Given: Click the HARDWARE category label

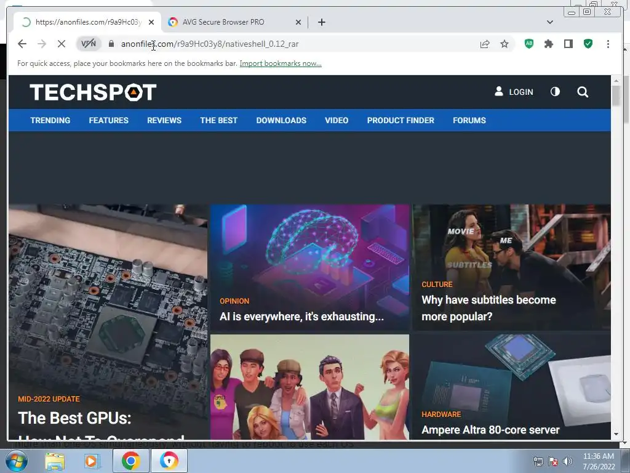Looking at the screenshot, I should [441, 414].
